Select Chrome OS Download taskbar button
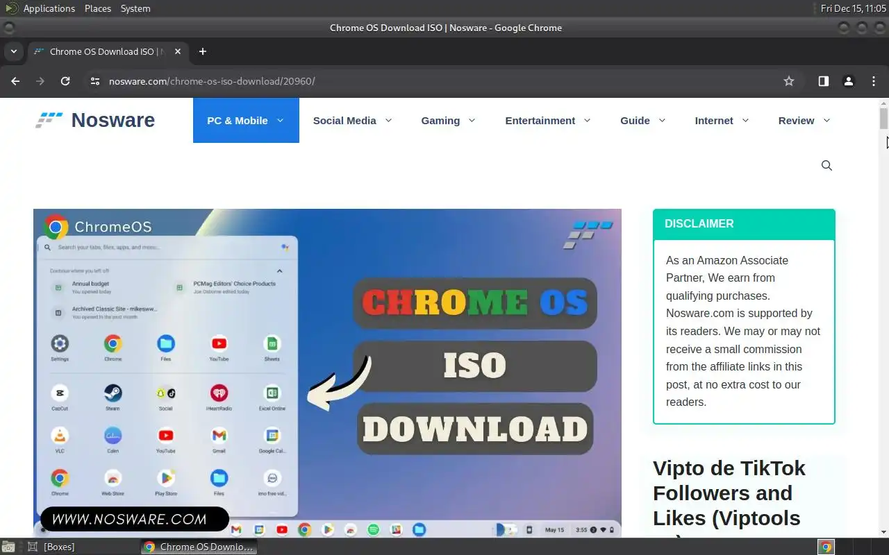 point(199,547)
